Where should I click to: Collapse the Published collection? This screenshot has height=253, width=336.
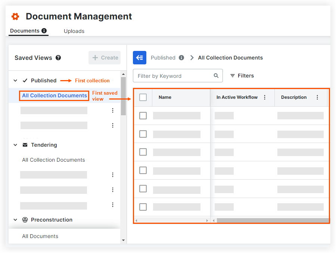[15, 80]
